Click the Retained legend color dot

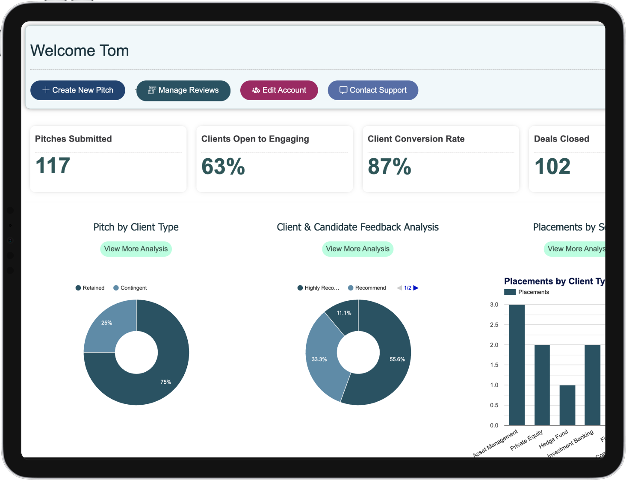click(x=78, y=287)
